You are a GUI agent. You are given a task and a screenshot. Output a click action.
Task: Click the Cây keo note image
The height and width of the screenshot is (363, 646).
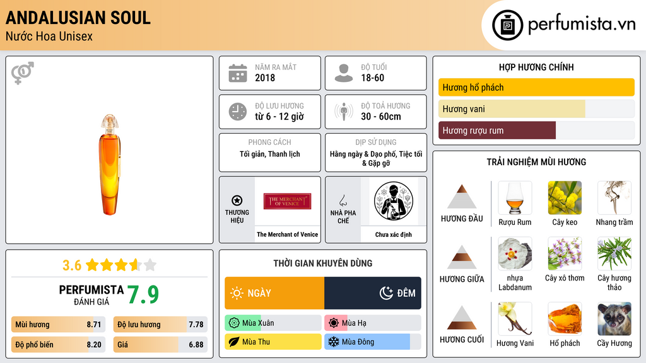pyautogui.click(x=565, y=198)
